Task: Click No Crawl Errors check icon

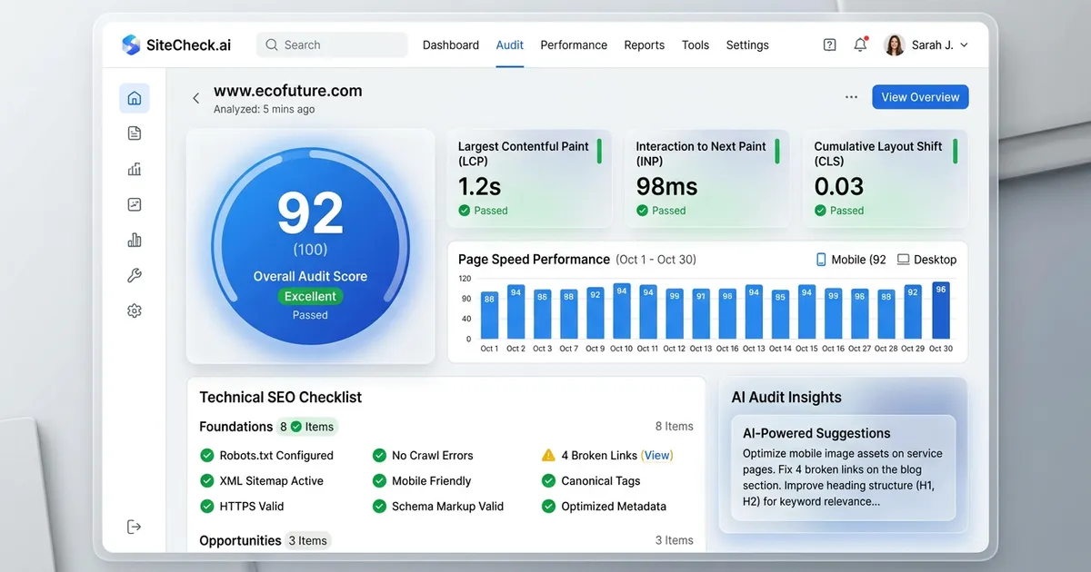Action: (x=379, y=456)
